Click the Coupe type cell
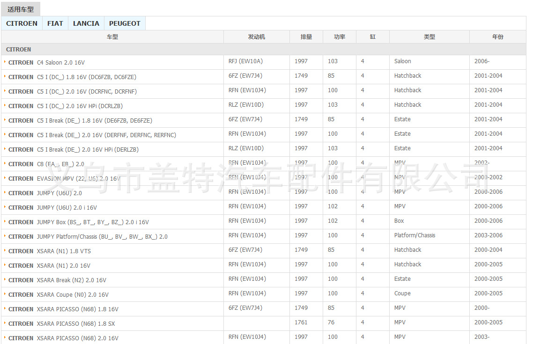This screenshot has width=533, height=344. pos(402,293)
